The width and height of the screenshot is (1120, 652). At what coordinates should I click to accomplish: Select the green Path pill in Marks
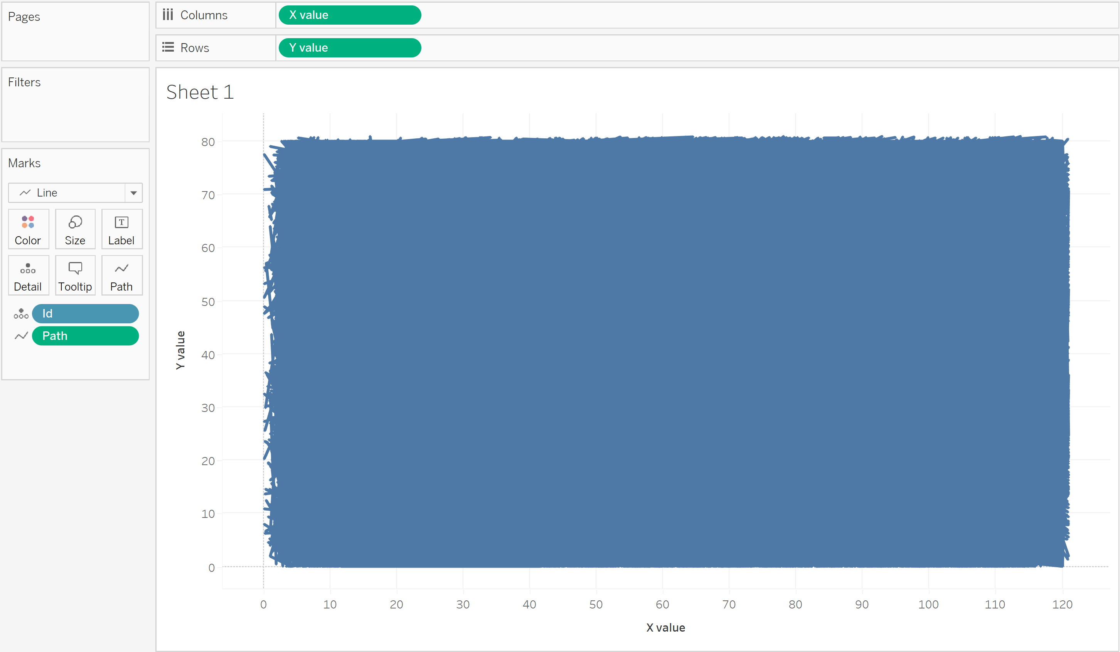coord(85,336)
